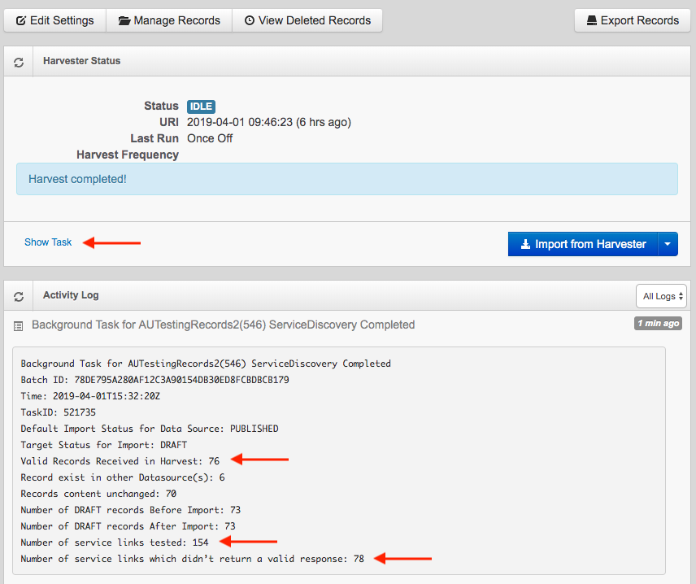Open Manage Records
Image resolution: width=696 pixels, height=584 pixels.
coord(169,20)
